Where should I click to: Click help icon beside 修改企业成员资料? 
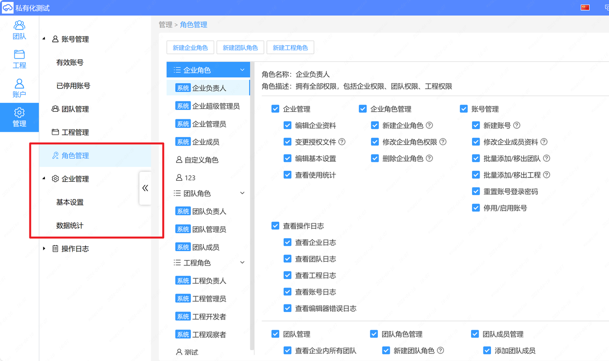[544, 142]
